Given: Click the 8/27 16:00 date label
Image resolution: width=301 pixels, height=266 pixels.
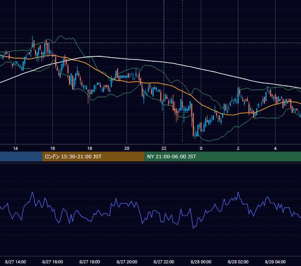Looking at the screenshot, I should pyautogui.click(x=52, y=262).
